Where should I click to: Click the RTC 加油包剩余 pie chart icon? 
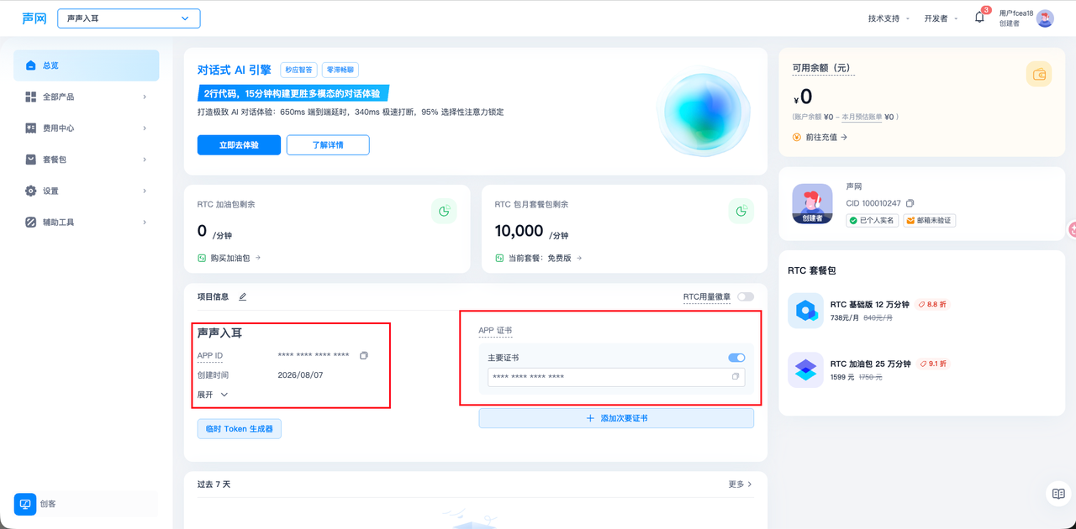[445, 212]
